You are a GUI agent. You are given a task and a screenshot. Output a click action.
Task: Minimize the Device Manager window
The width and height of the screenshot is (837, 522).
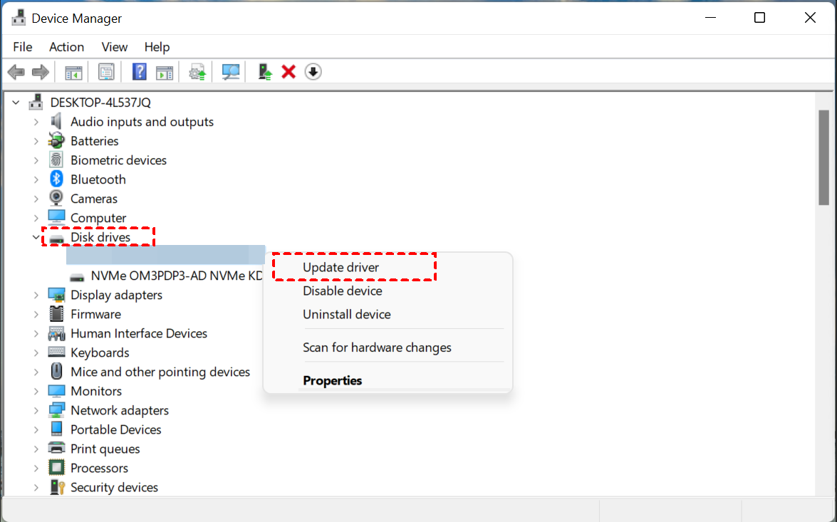710,18
